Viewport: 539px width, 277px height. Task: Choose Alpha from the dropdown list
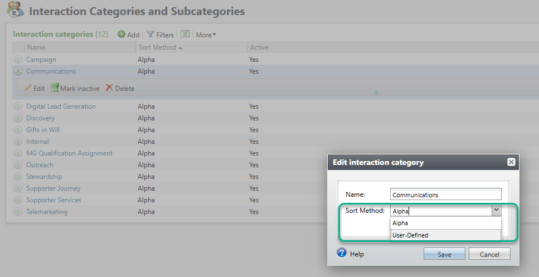[x=446, y=223]
